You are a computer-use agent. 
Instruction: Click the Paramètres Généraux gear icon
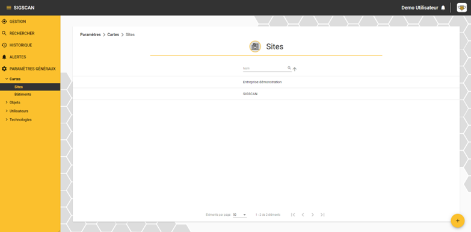(4, 69)
